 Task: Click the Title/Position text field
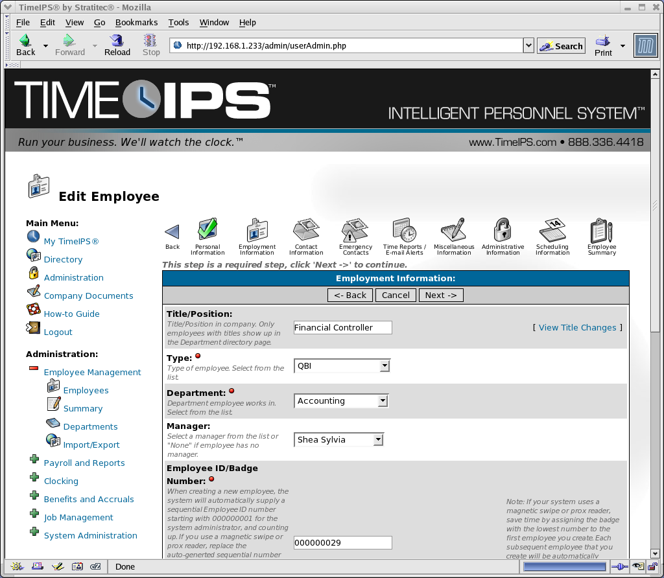pos(343,327)
